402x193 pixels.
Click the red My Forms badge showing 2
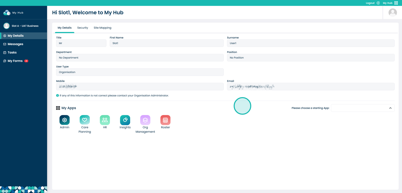coord(26,61)
